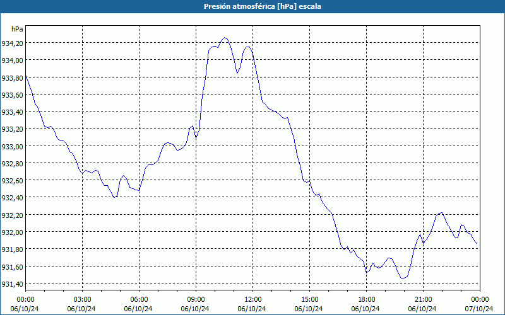Click the curve's dip between the two peaks
The height and width of the screenshot is (315, 505).
[237, 73]
